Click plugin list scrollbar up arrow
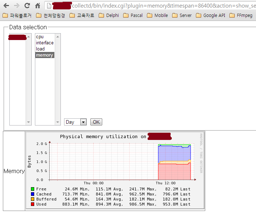 (x=58, y=37)
